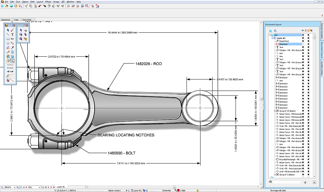Select the Text tool in the toolbox
This screenshot has width=324, height=192.
point(12,34)
